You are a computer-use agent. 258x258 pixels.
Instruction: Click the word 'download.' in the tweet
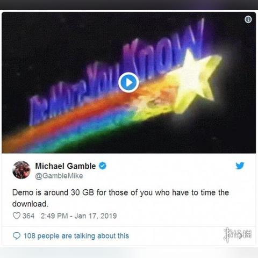(30, 204)
